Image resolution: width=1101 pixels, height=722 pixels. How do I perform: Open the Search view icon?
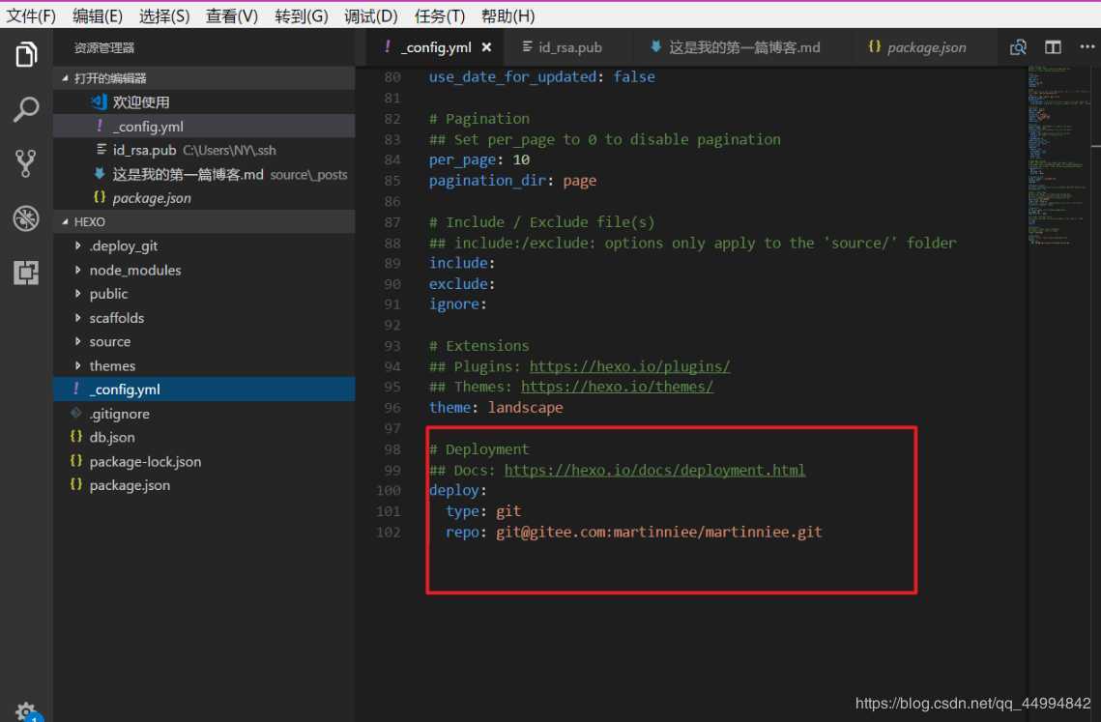[x=26, y=109]
